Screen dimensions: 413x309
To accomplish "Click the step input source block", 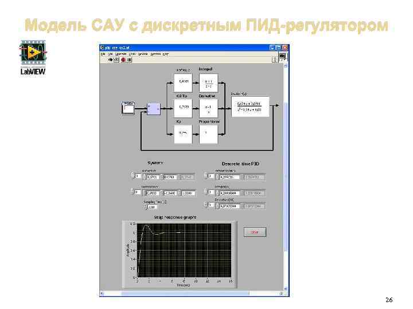I will point(128,108).
